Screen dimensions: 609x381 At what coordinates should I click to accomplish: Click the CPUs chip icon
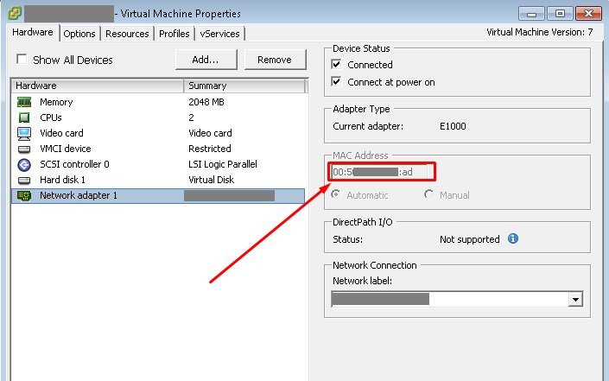click(x=24, y=117)
